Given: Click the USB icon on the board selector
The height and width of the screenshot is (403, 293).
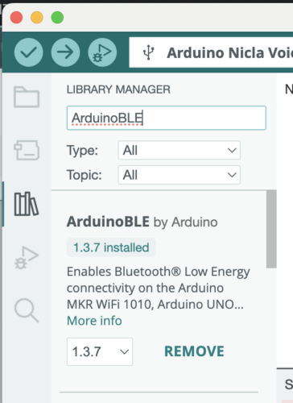Looking at the screenshot, I should (148, 52).
